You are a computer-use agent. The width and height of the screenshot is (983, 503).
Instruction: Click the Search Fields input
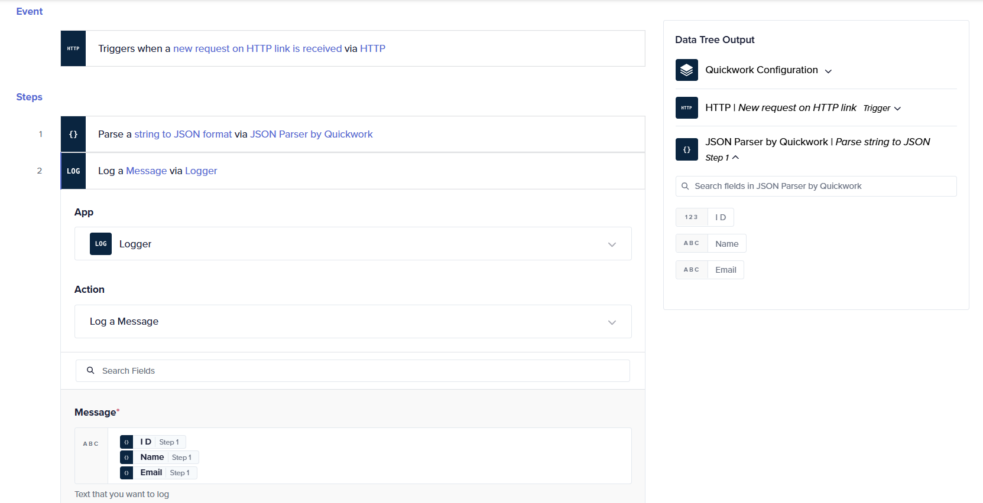coord(353,371)
